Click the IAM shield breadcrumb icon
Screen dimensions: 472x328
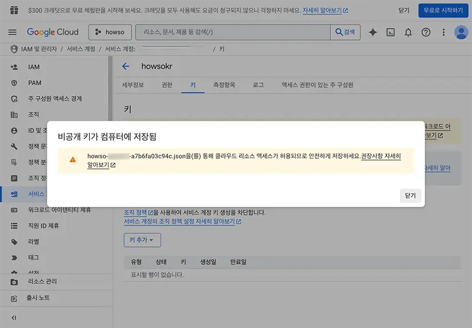coord(14,49)
